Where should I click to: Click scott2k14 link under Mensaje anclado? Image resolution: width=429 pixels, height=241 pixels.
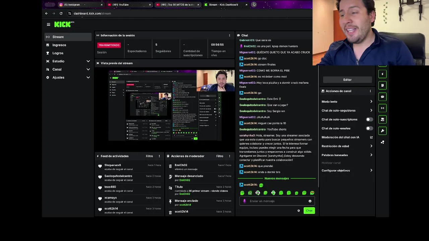pyautogui.click(x=185, y=205)
